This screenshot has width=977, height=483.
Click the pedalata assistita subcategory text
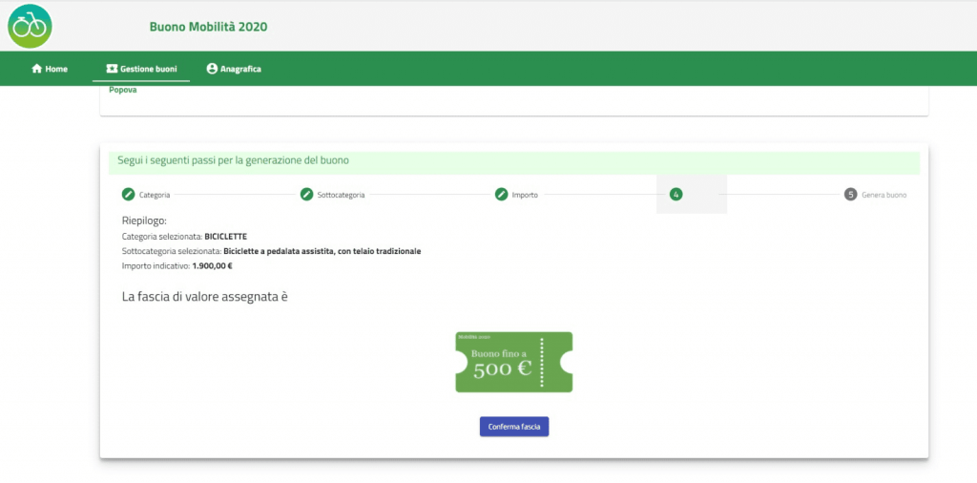pyautogui.click(x=322, y=252)
